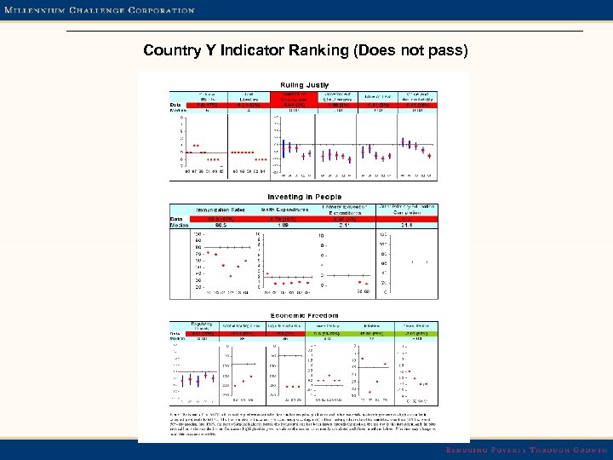The image size is (613, 460).
Task: Click the Civil Liberties scatter chart
Action: 249,146
